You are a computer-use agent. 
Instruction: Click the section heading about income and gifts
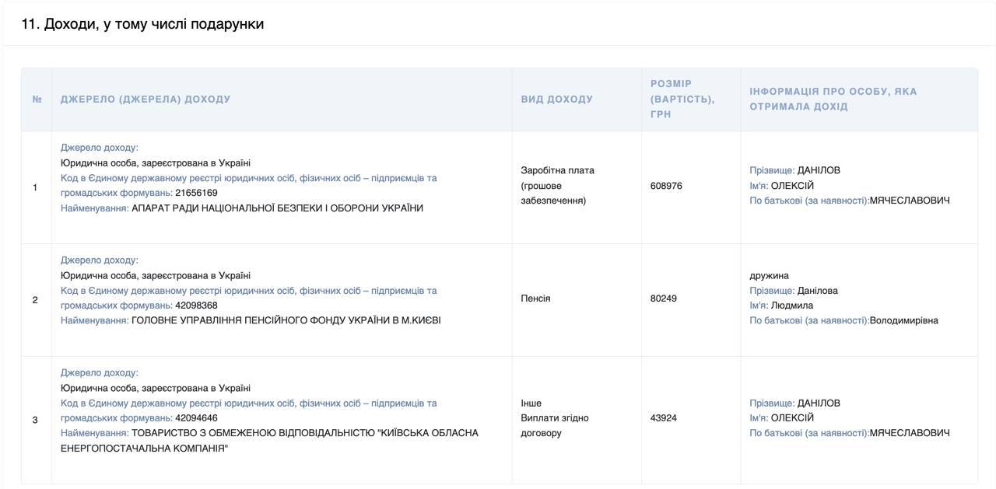142,24
